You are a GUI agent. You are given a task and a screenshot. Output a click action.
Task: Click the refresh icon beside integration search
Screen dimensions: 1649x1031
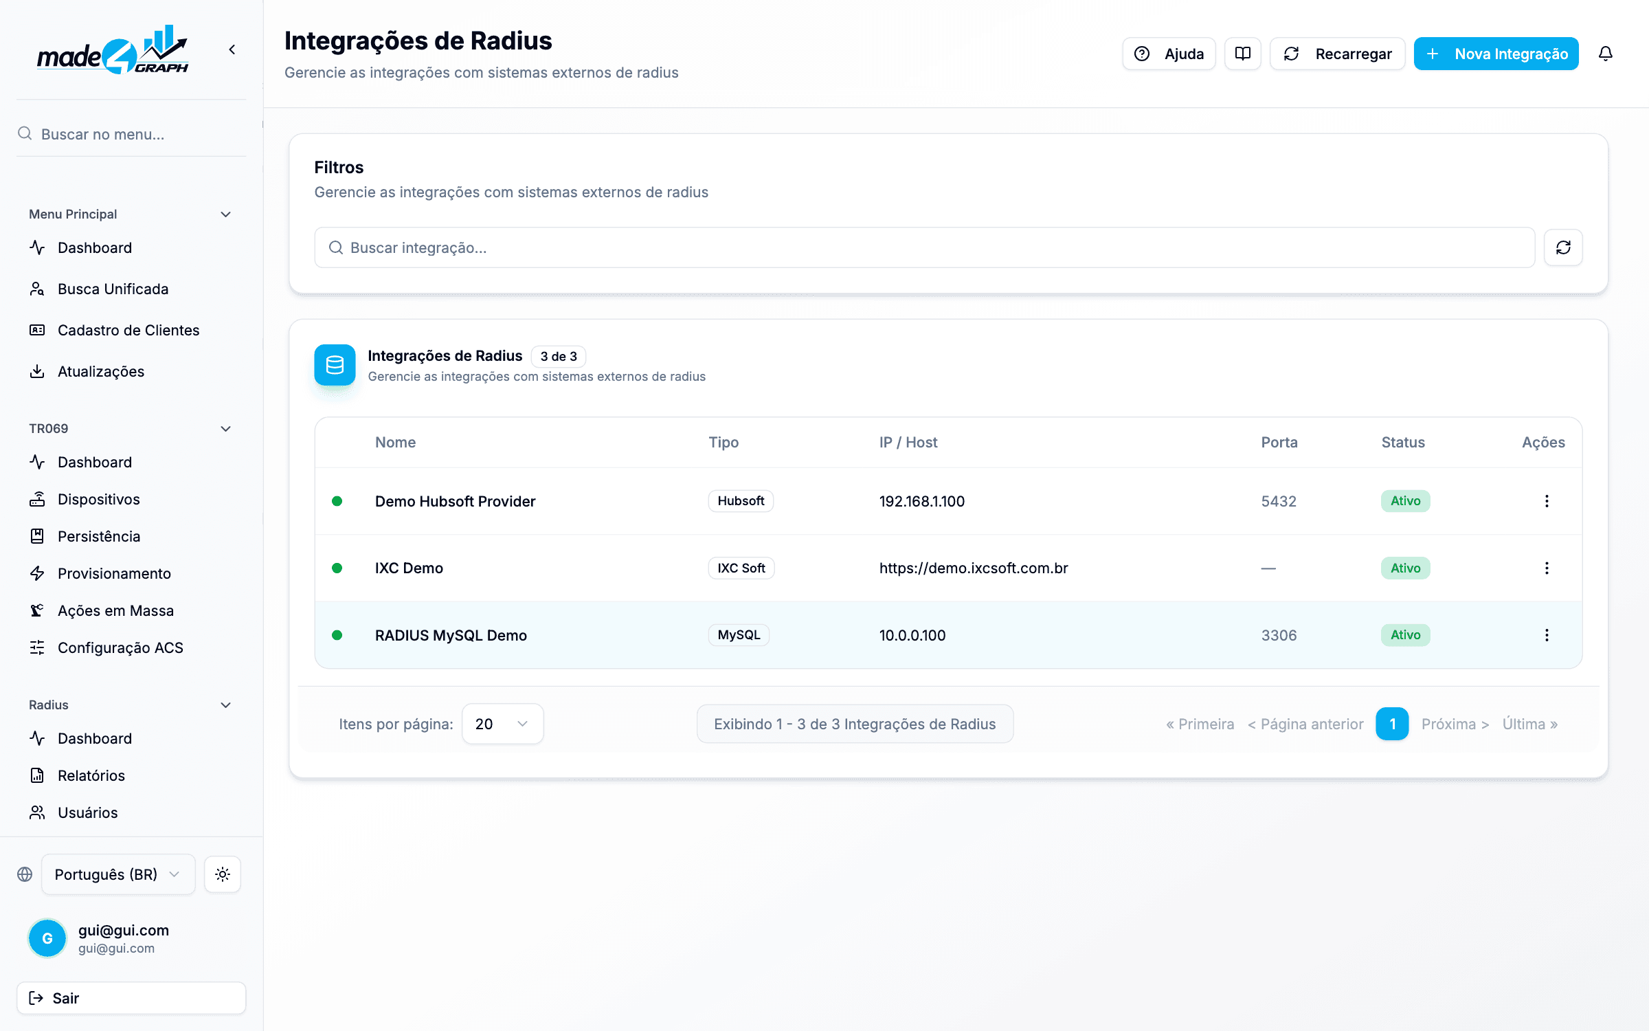pos(1563,247)
